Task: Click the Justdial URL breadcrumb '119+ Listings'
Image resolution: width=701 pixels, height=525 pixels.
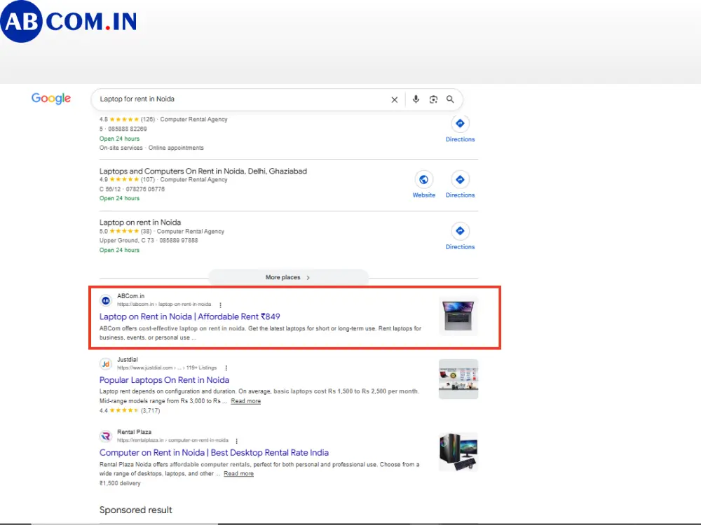Action: 201,368
